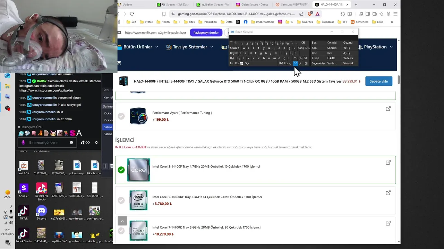Open i5-14600KF details external-link icon

coord(388,193)
